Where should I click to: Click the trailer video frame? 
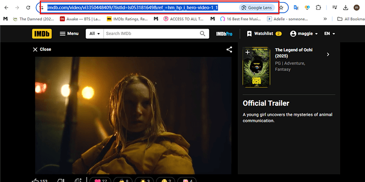point(133,116)
